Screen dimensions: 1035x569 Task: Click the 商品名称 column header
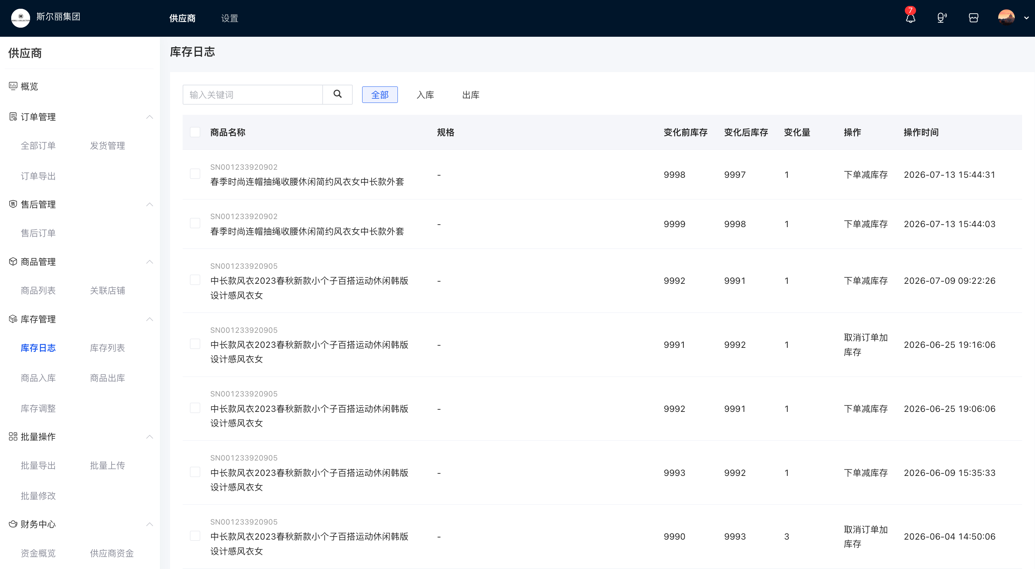[x=227, y=132]
